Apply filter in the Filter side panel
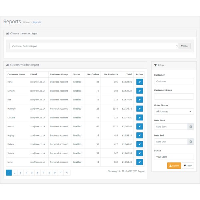Screen dimensions: 200x200 pos(188,166)
